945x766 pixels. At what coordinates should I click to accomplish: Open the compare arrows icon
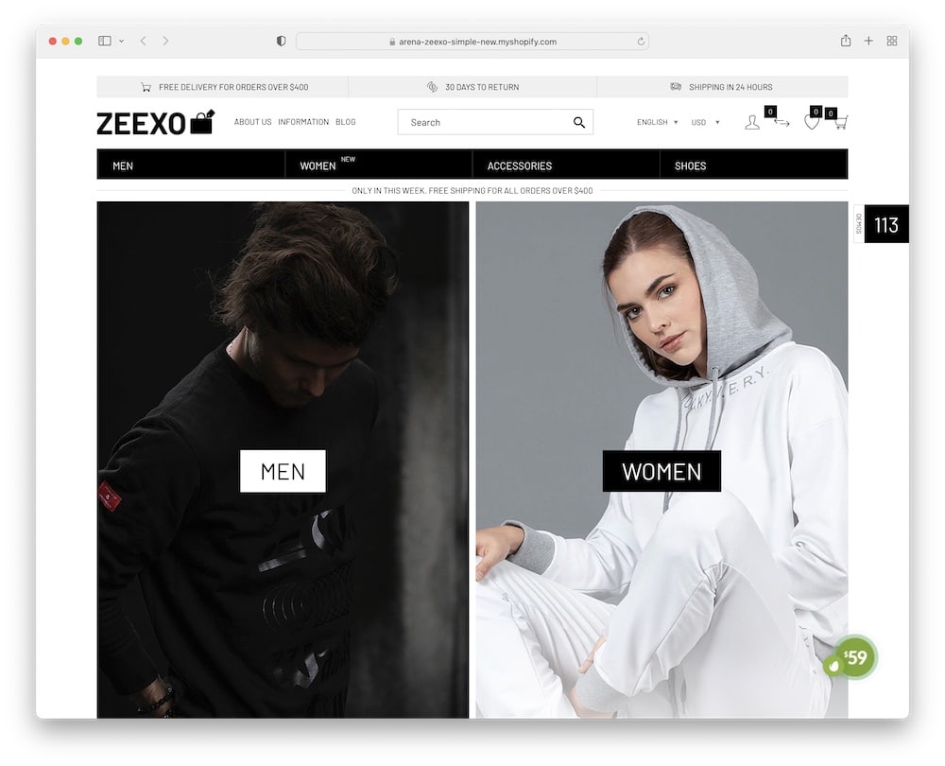pyautogui.click(x=782, y=122)
